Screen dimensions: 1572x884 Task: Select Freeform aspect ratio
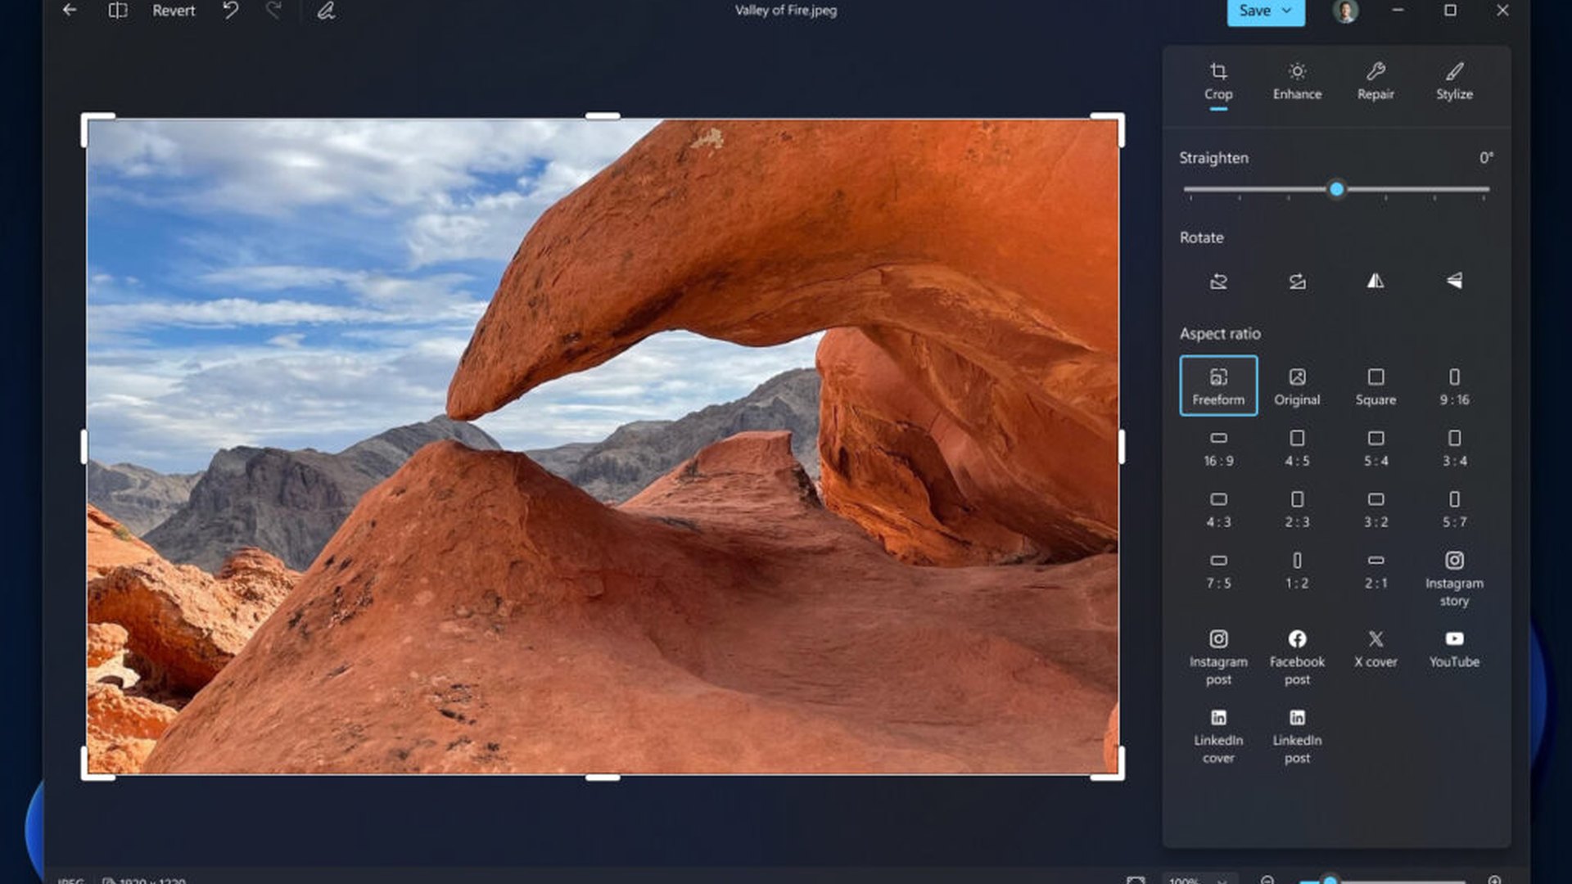coord(1218,386)
